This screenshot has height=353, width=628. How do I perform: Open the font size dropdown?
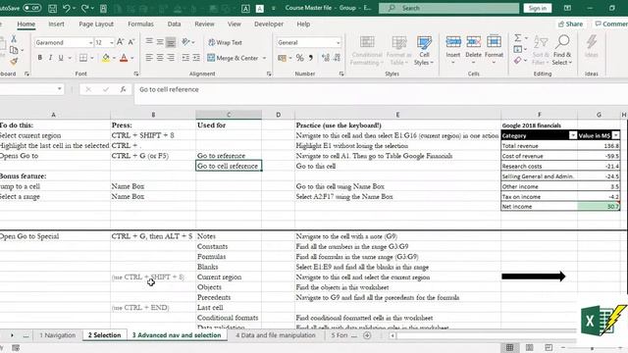(111, 42)
